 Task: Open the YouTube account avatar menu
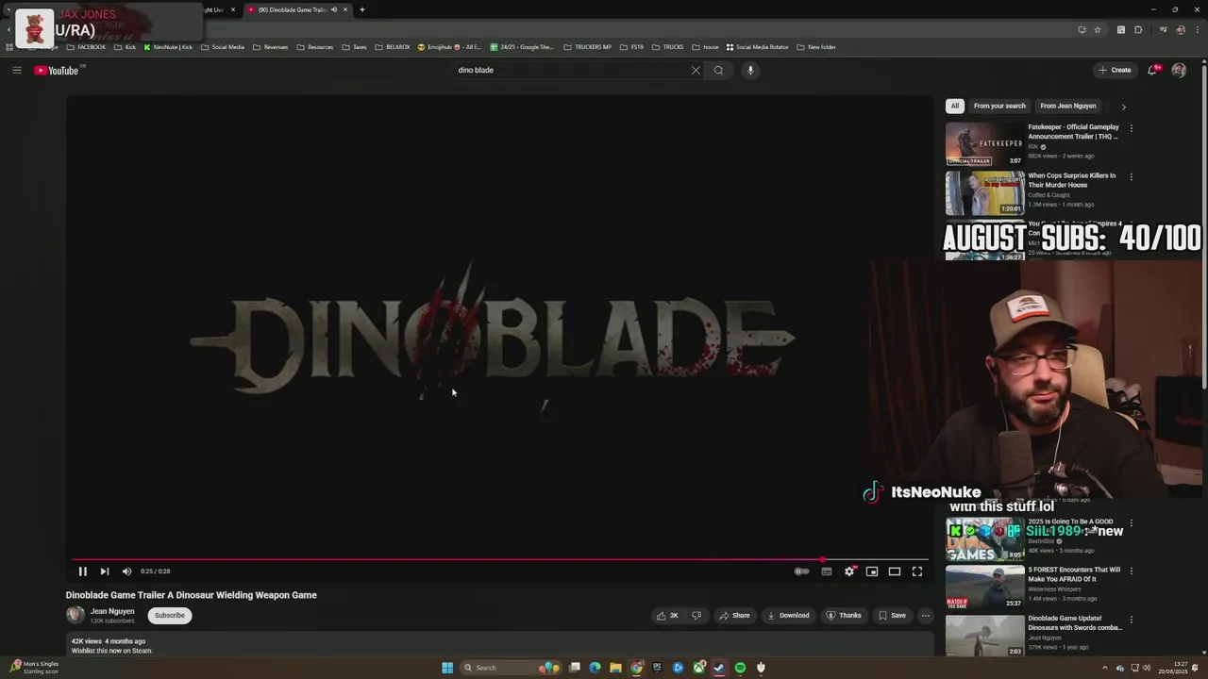pos(1179,70)
